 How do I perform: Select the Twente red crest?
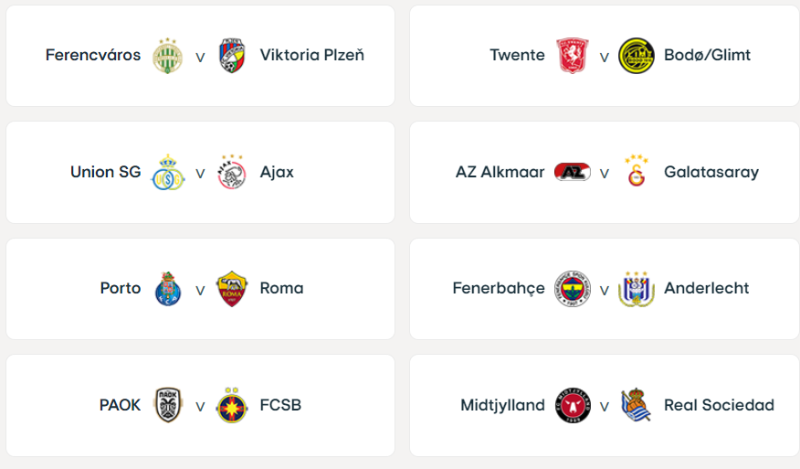coord(572,55)
